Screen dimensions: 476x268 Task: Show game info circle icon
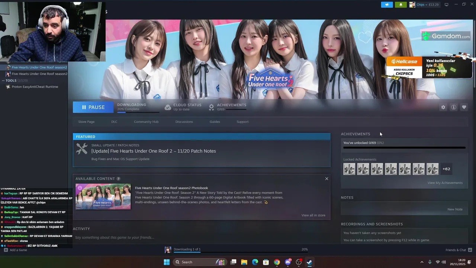coord(453,107)
